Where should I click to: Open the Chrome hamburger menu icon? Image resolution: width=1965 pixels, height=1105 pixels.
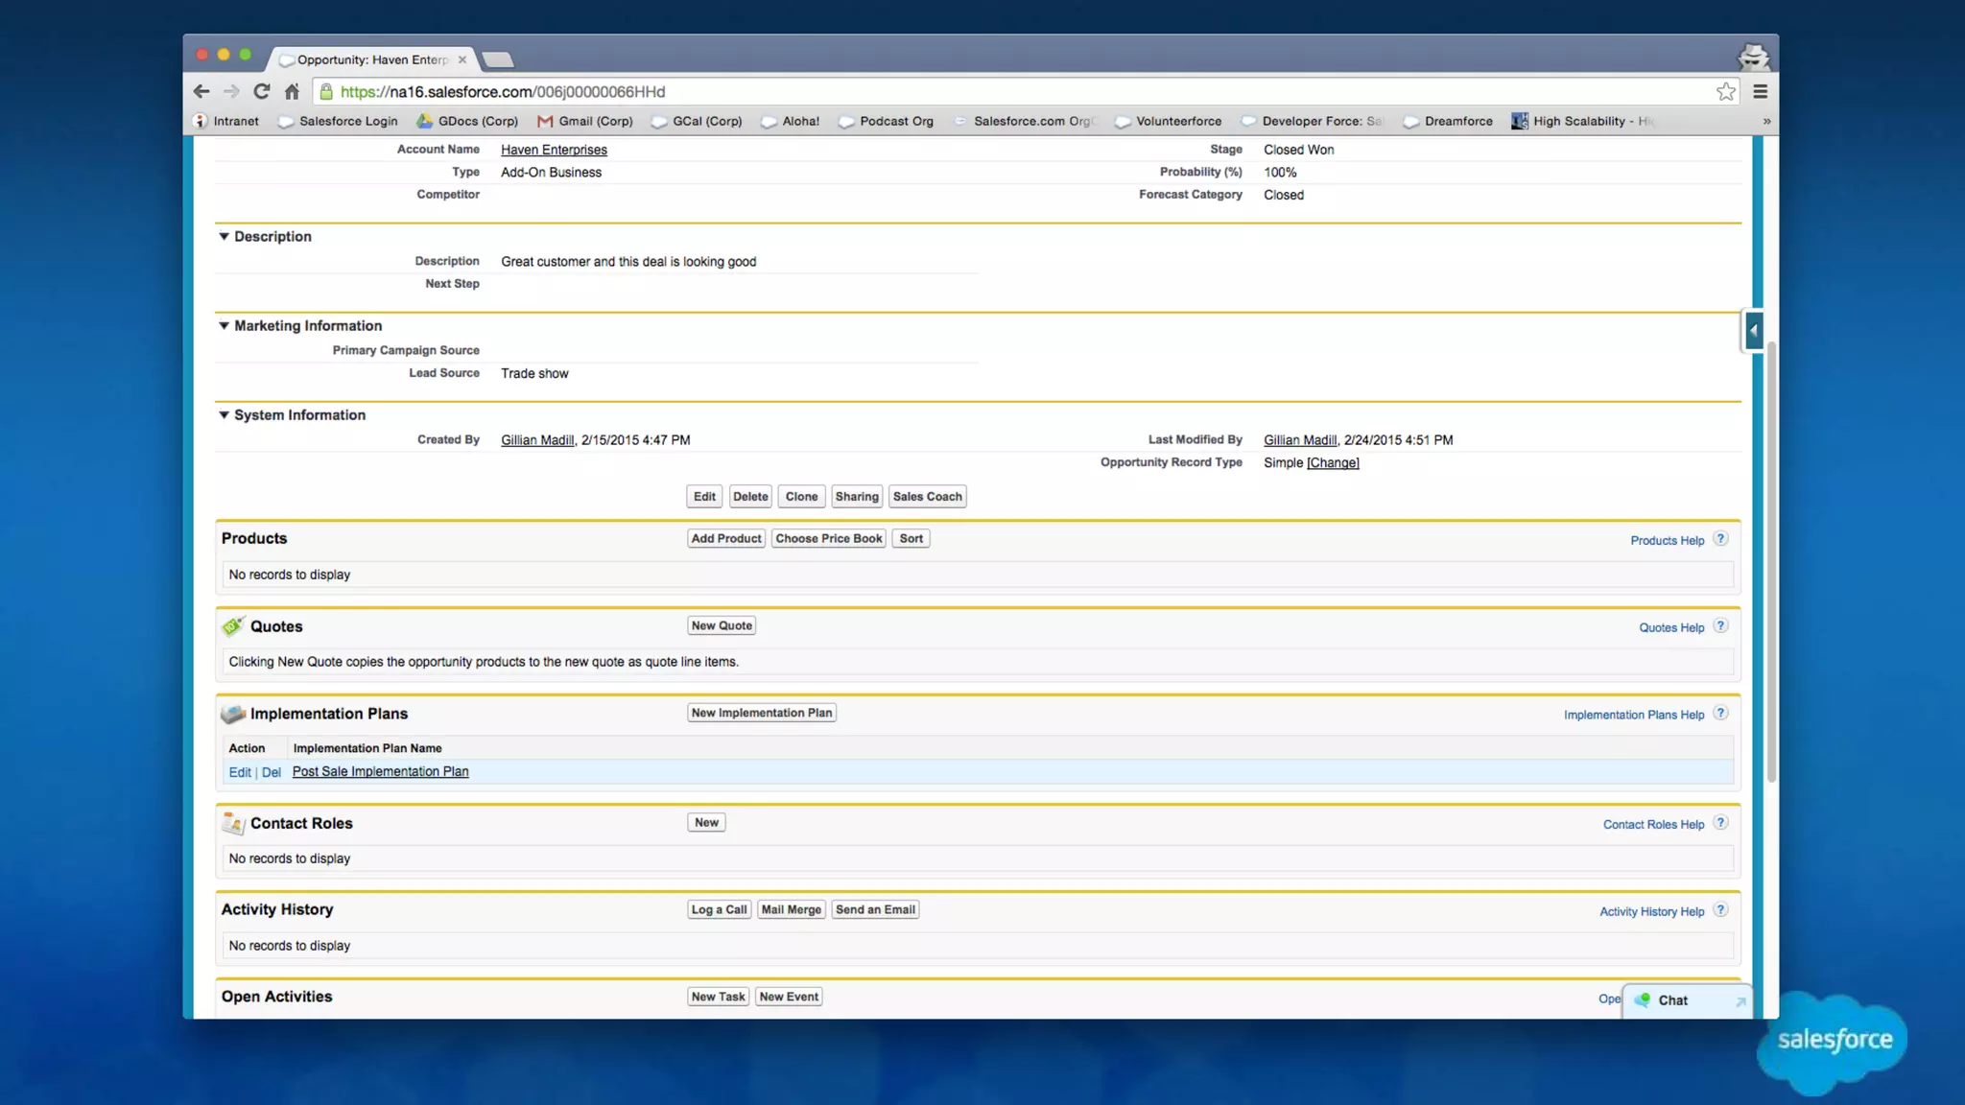point(1760,91)
